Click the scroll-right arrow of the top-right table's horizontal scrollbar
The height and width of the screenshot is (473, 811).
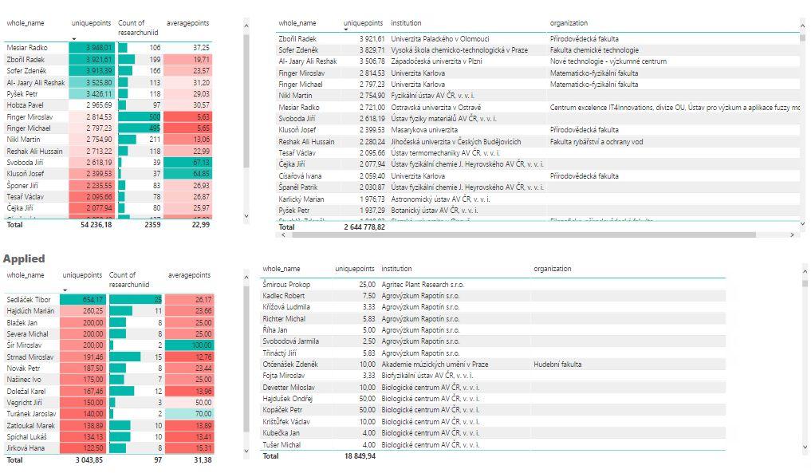click(x=792, y=235)
